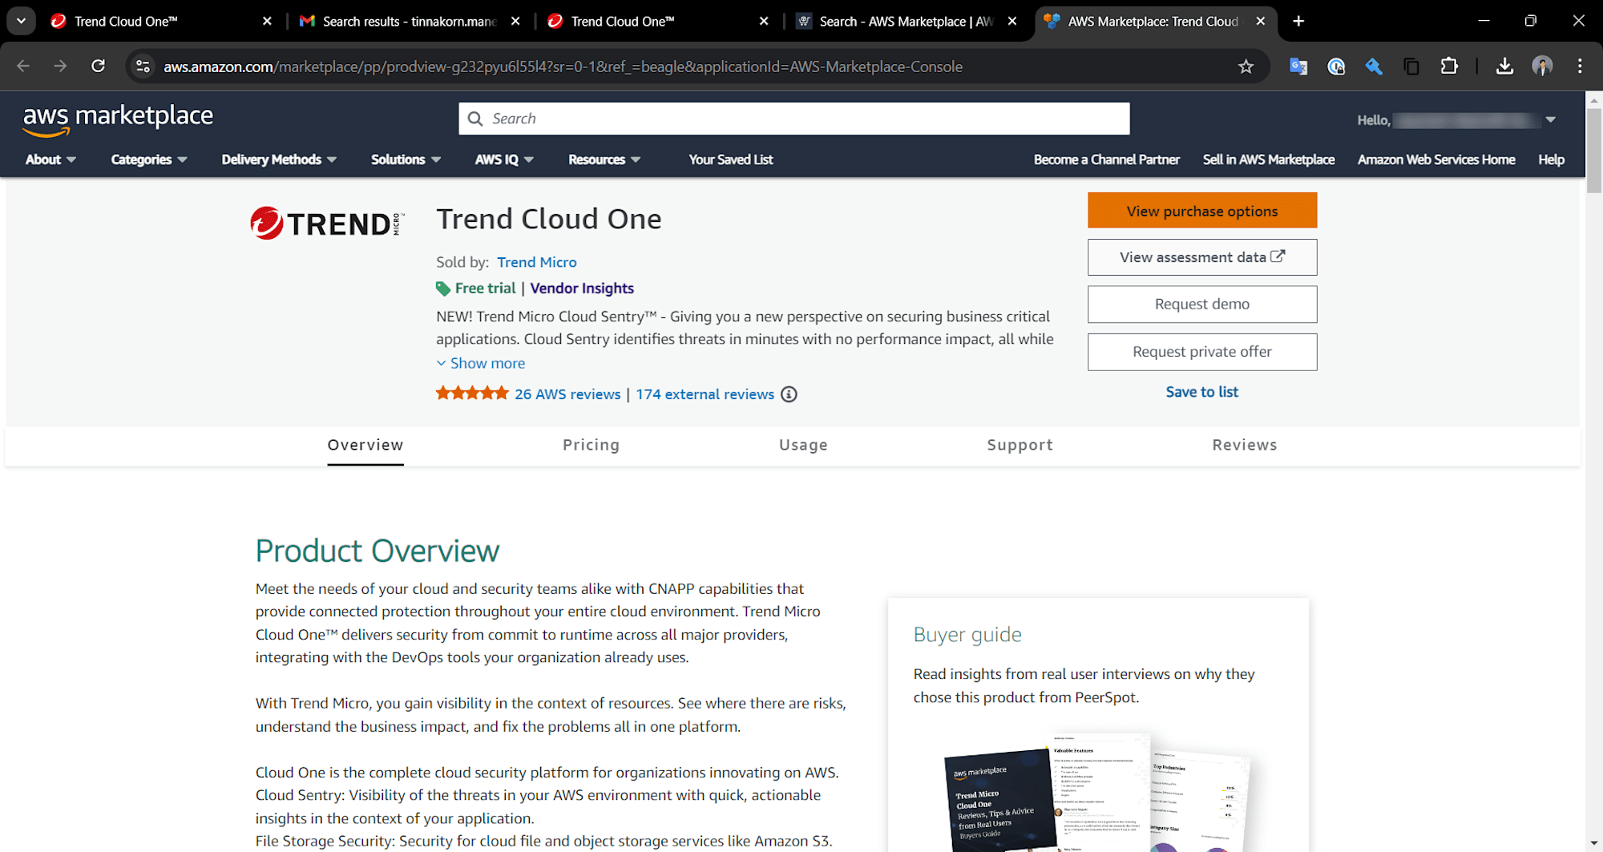The width and height of the screenshot is (1603, 852).
Task: Open Amazon Web Services Home link
Action: 1436,159
